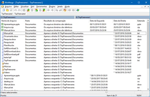
Task: Click the file icon of desktop.ini
Action: click(2, 81)
